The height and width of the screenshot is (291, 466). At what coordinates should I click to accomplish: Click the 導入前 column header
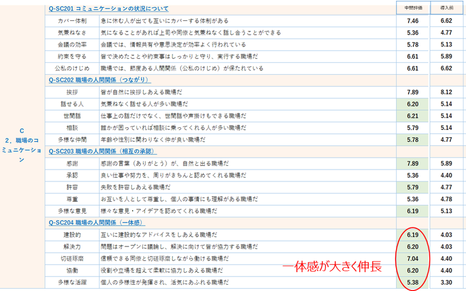[x=446, y=8]
